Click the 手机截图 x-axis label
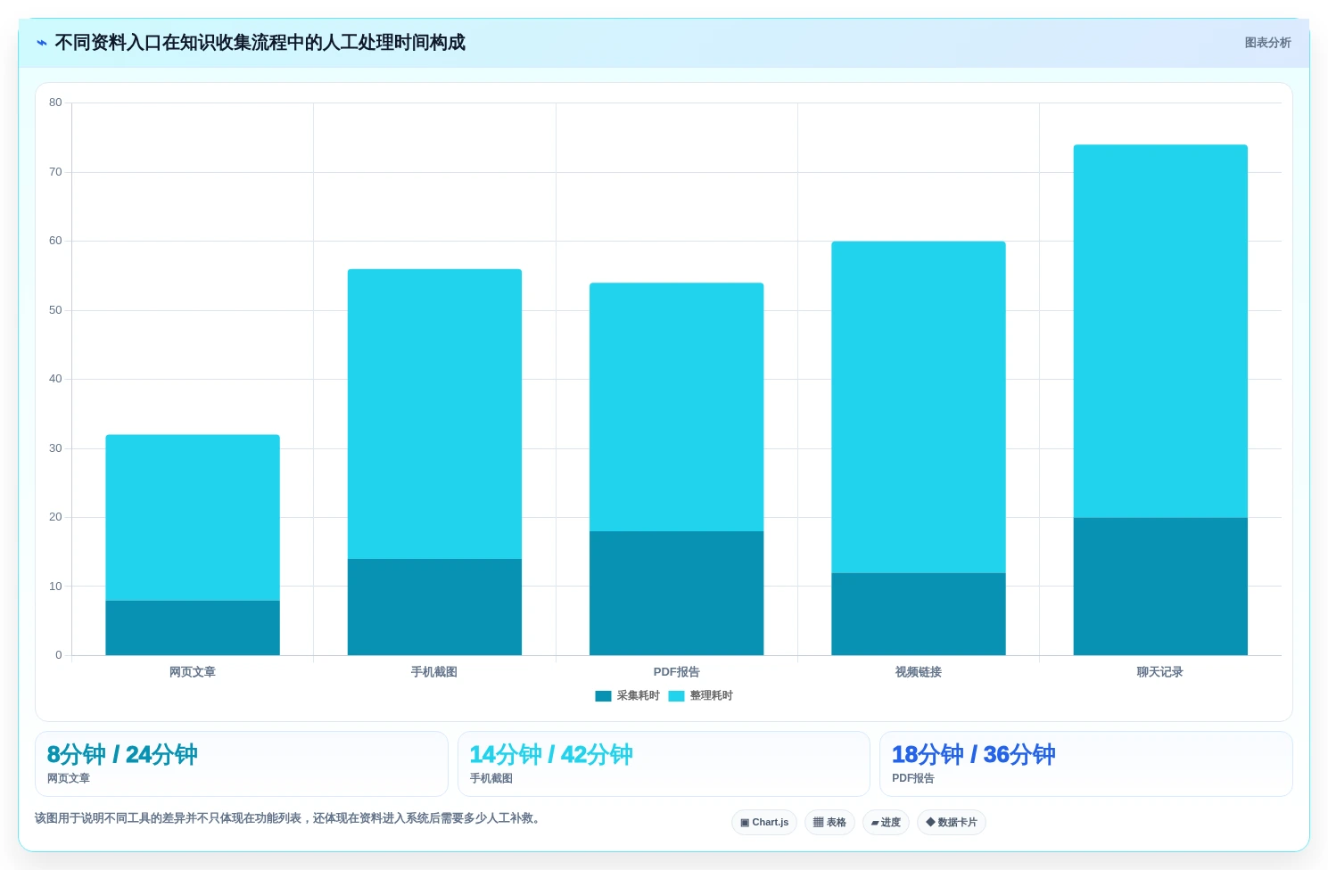This screenshot has height=870, width=1328. pyautogui.click(x=434, y=672)
